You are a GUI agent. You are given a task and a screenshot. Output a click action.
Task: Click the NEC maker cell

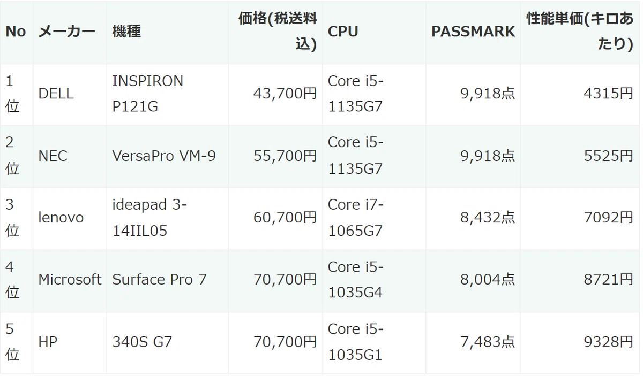(x=70, y=156)
